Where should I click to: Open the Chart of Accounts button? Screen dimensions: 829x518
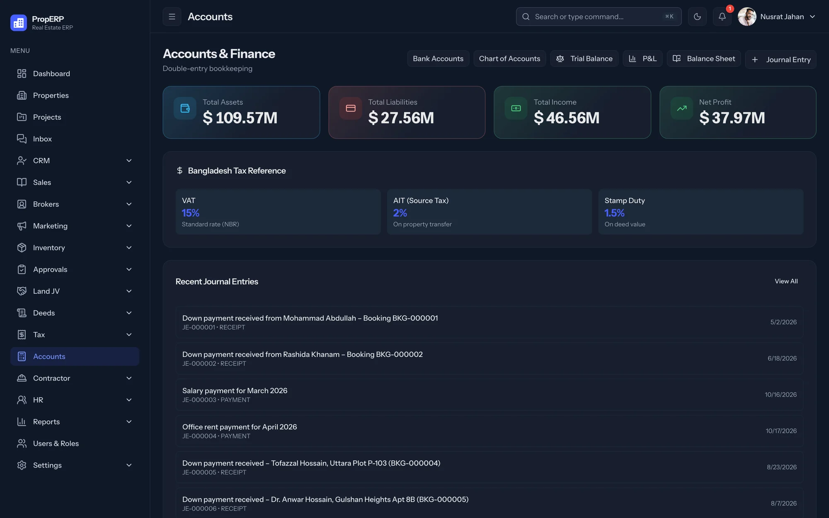(x=509, y=59)
